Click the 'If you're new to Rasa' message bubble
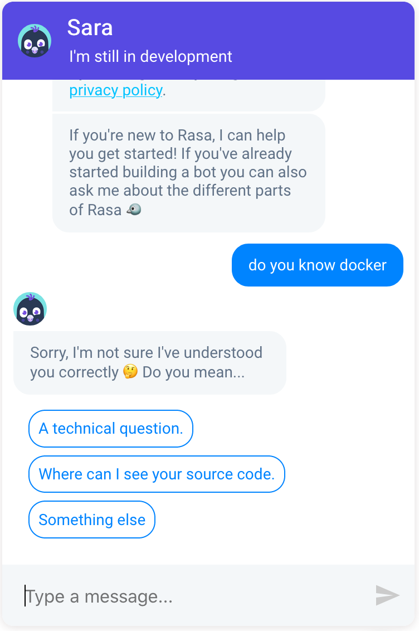Image resolution: width=419 pixels, height=631 pixels. pyautogui.click(x=188, y=173)
